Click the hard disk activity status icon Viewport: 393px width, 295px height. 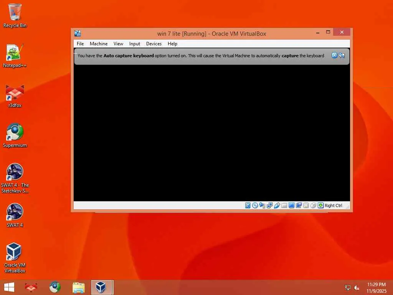pyautogui.click(x=248, y=206)
